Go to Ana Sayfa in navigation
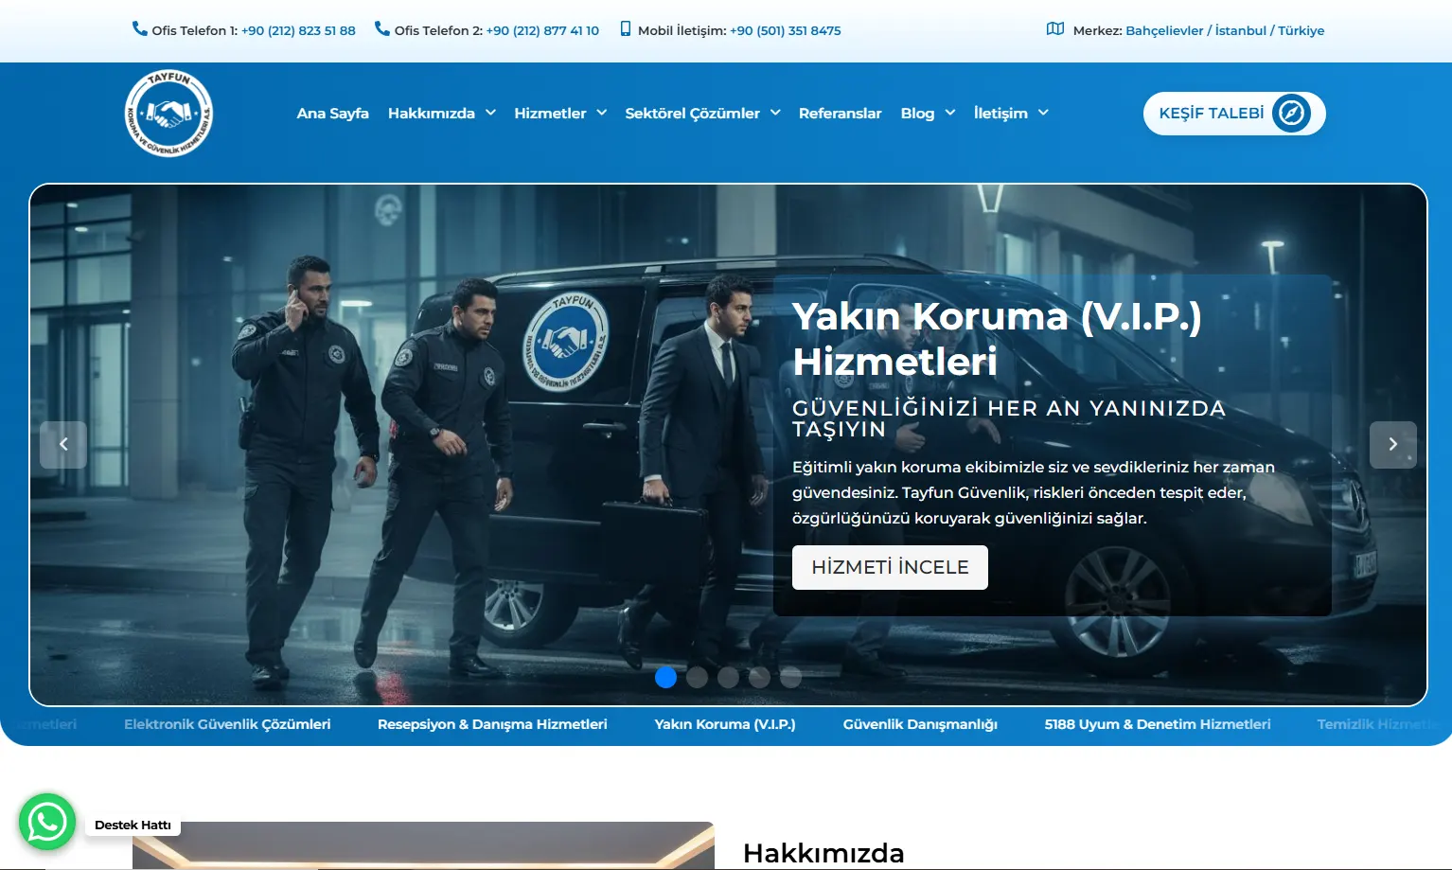The width and height of the screenshot is (1452, 870). click(x=332, y=113)
